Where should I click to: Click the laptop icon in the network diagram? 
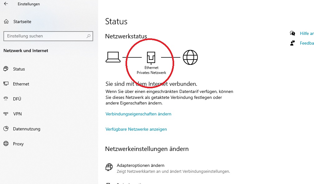[x=113, y=57]
